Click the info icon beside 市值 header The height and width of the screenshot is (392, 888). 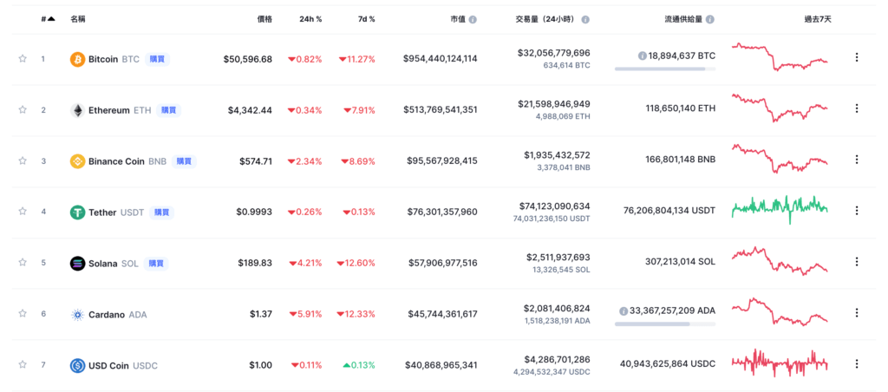(x=473, y=18)
